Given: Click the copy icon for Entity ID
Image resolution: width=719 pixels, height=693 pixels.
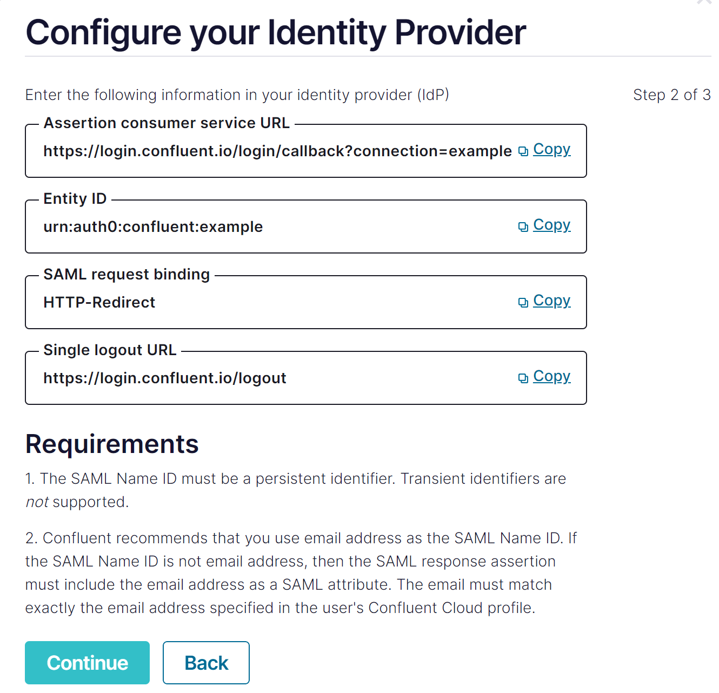Looking at the screenshot, I should (523, 227).
